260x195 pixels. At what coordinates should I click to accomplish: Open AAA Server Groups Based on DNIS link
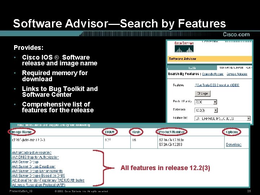point(38,175)
